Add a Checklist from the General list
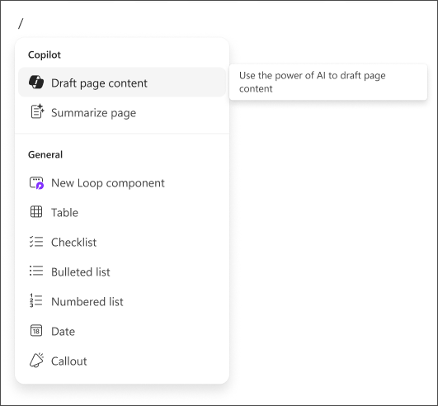 point(122,242)
